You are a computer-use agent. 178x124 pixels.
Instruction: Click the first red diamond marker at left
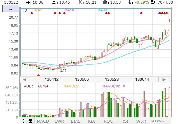(x=32, y=13)
